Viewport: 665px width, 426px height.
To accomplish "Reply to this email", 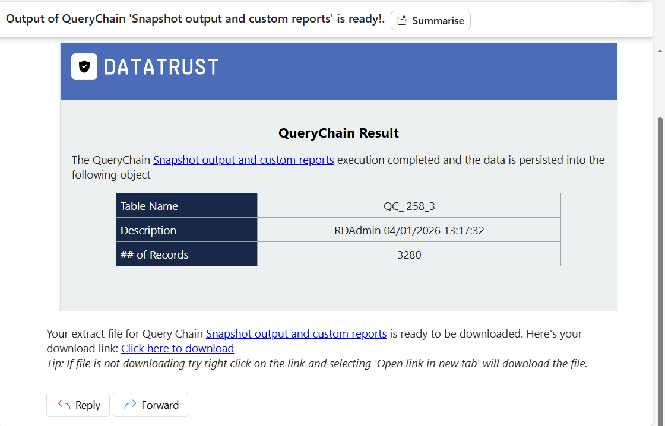I will 78,405.
